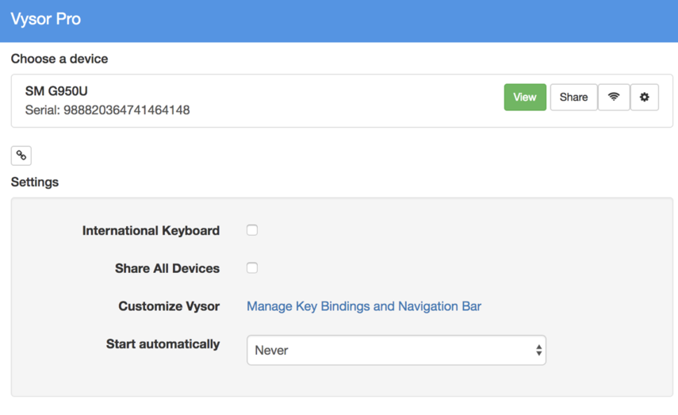Click the chain link icon button

pyautogui.click(x=21, y=156)
